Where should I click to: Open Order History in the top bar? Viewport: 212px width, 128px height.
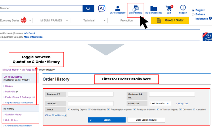point(136,10)
